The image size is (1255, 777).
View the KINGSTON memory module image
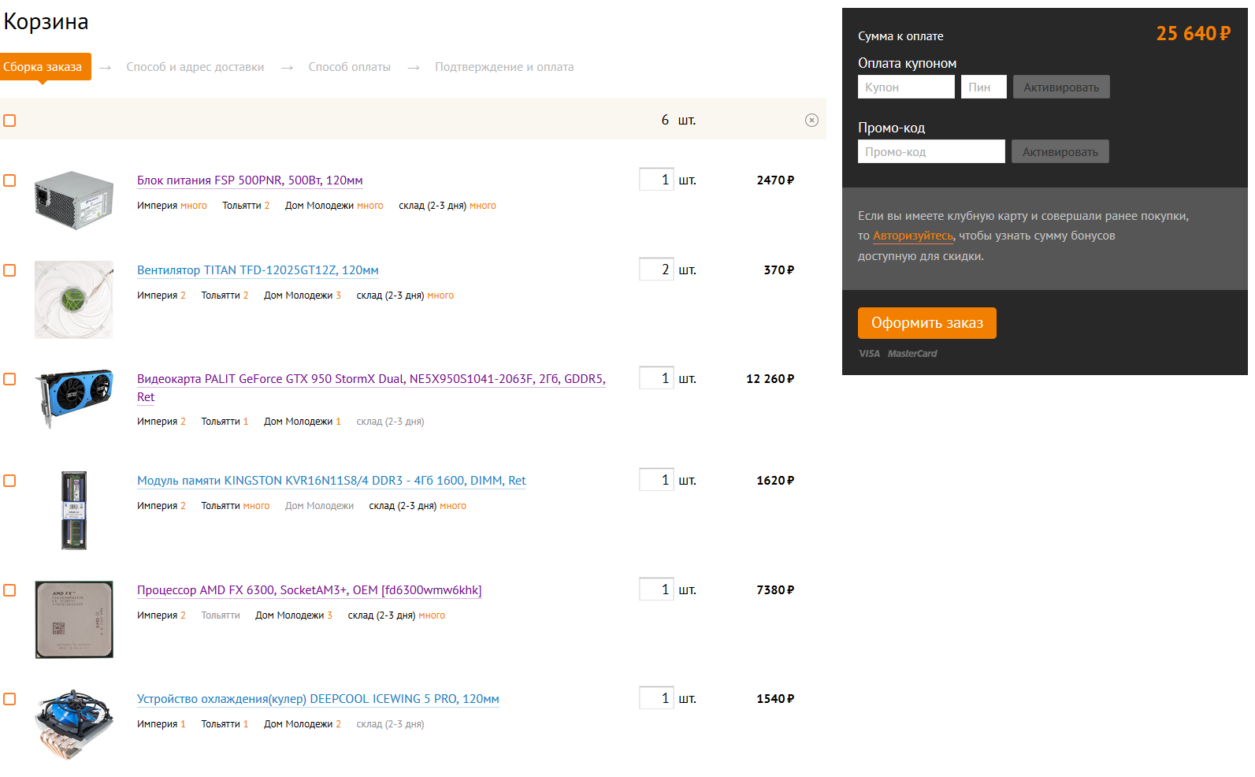[74, 510]
